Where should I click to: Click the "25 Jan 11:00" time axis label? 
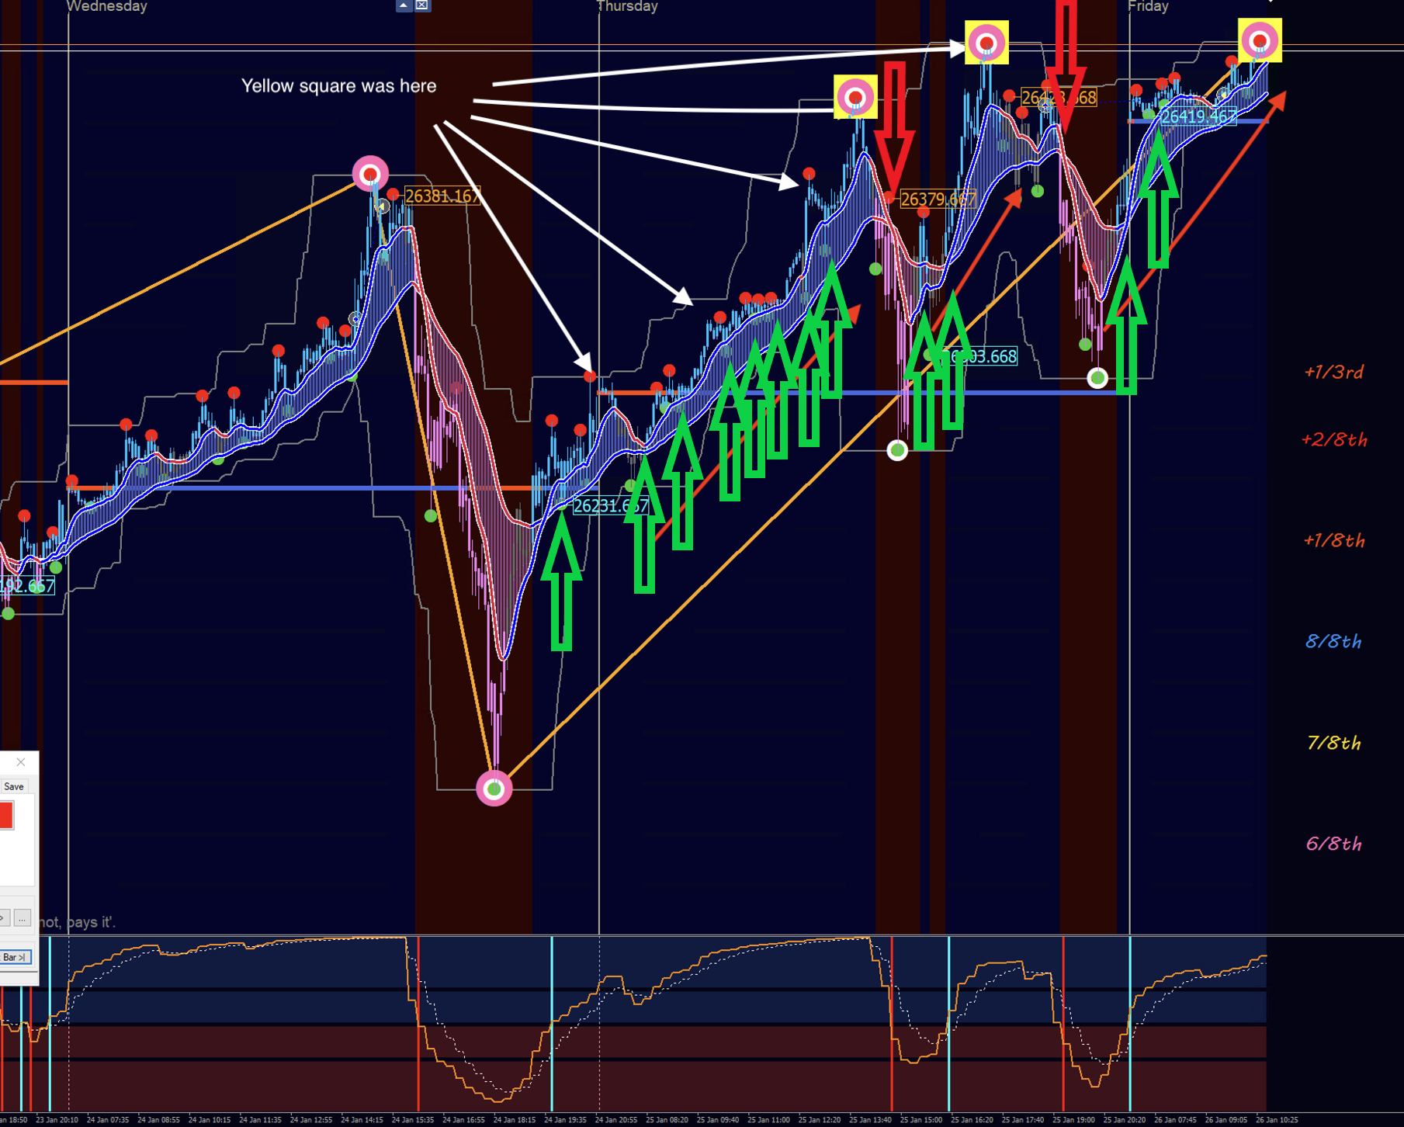[769, 1120]
